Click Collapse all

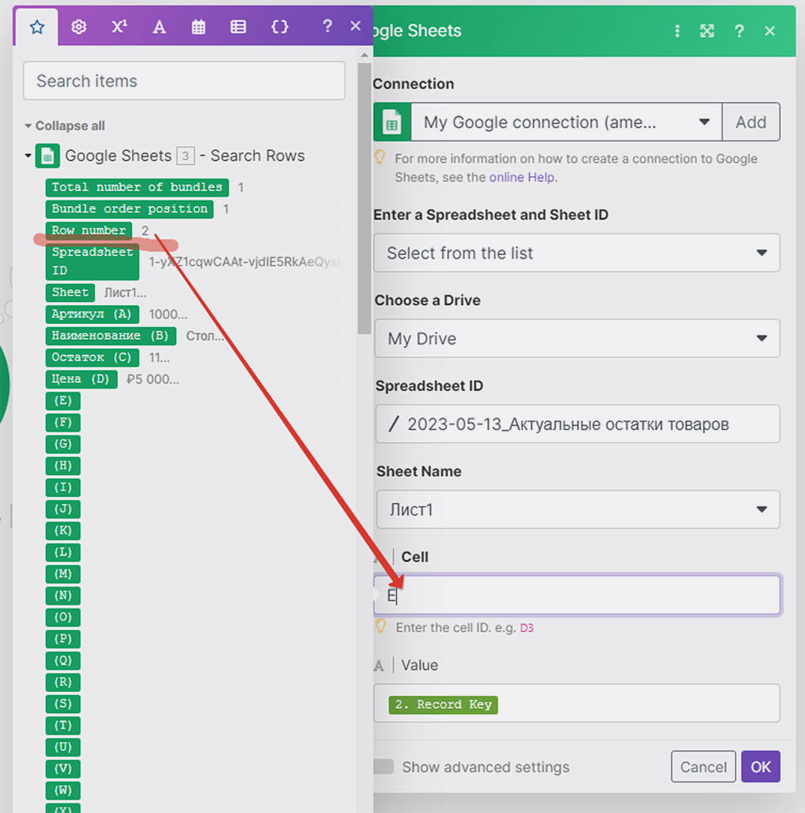click(x=64, y=126)
